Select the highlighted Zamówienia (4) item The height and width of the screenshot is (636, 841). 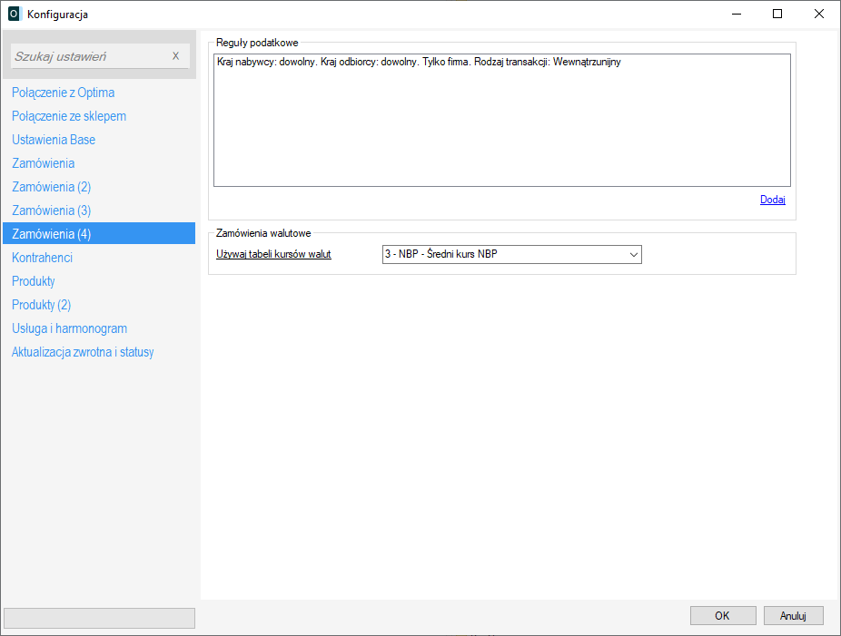(x=51, y=234)
